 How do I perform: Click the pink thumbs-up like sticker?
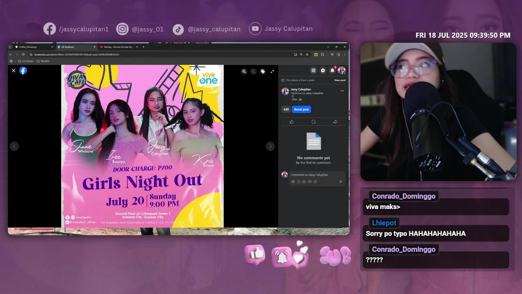tap(255, 255)
